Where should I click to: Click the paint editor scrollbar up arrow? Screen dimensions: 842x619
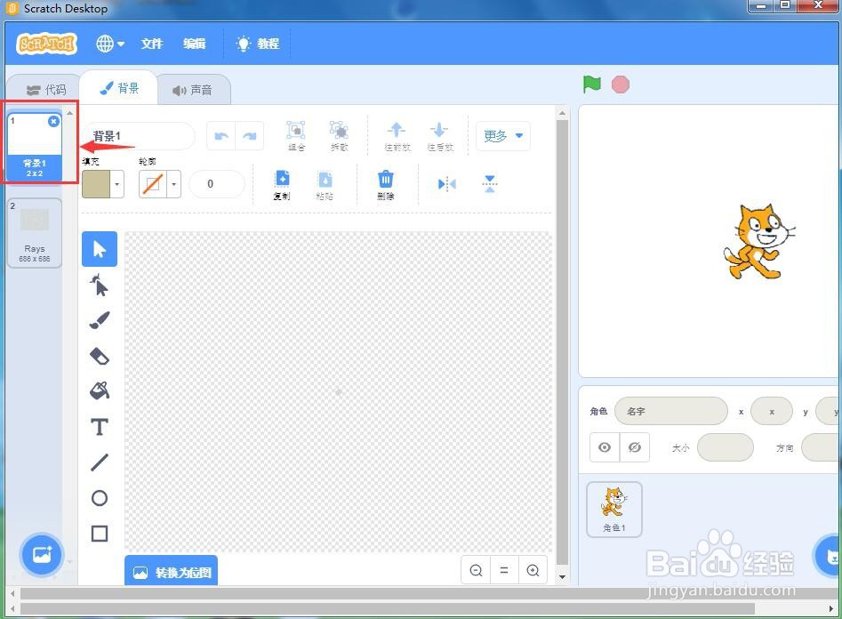(562, 113)
